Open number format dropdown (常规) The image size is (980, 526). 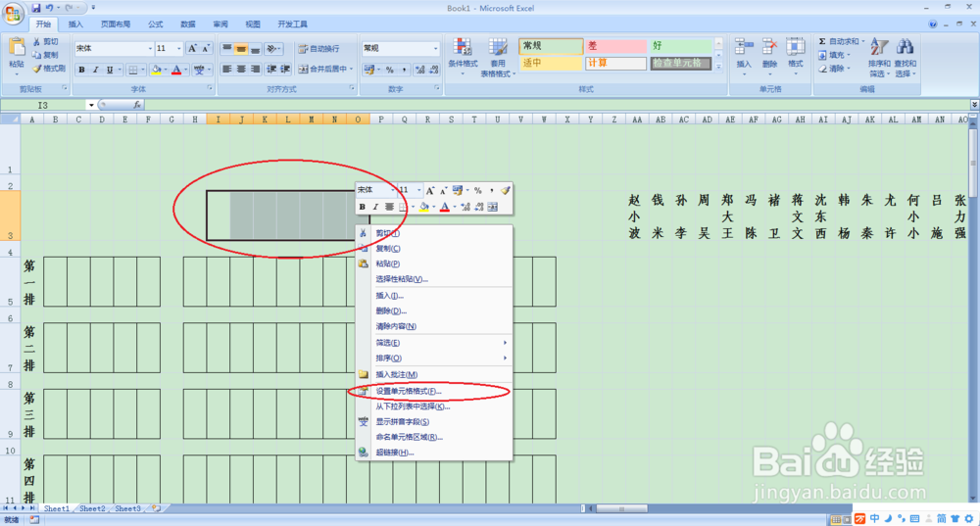coord(436,48)
